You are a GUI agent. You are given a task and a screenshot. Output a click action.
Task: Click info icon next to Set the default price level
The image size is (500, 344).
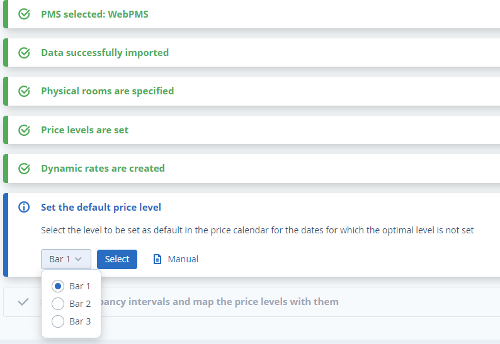click(24, 208)
